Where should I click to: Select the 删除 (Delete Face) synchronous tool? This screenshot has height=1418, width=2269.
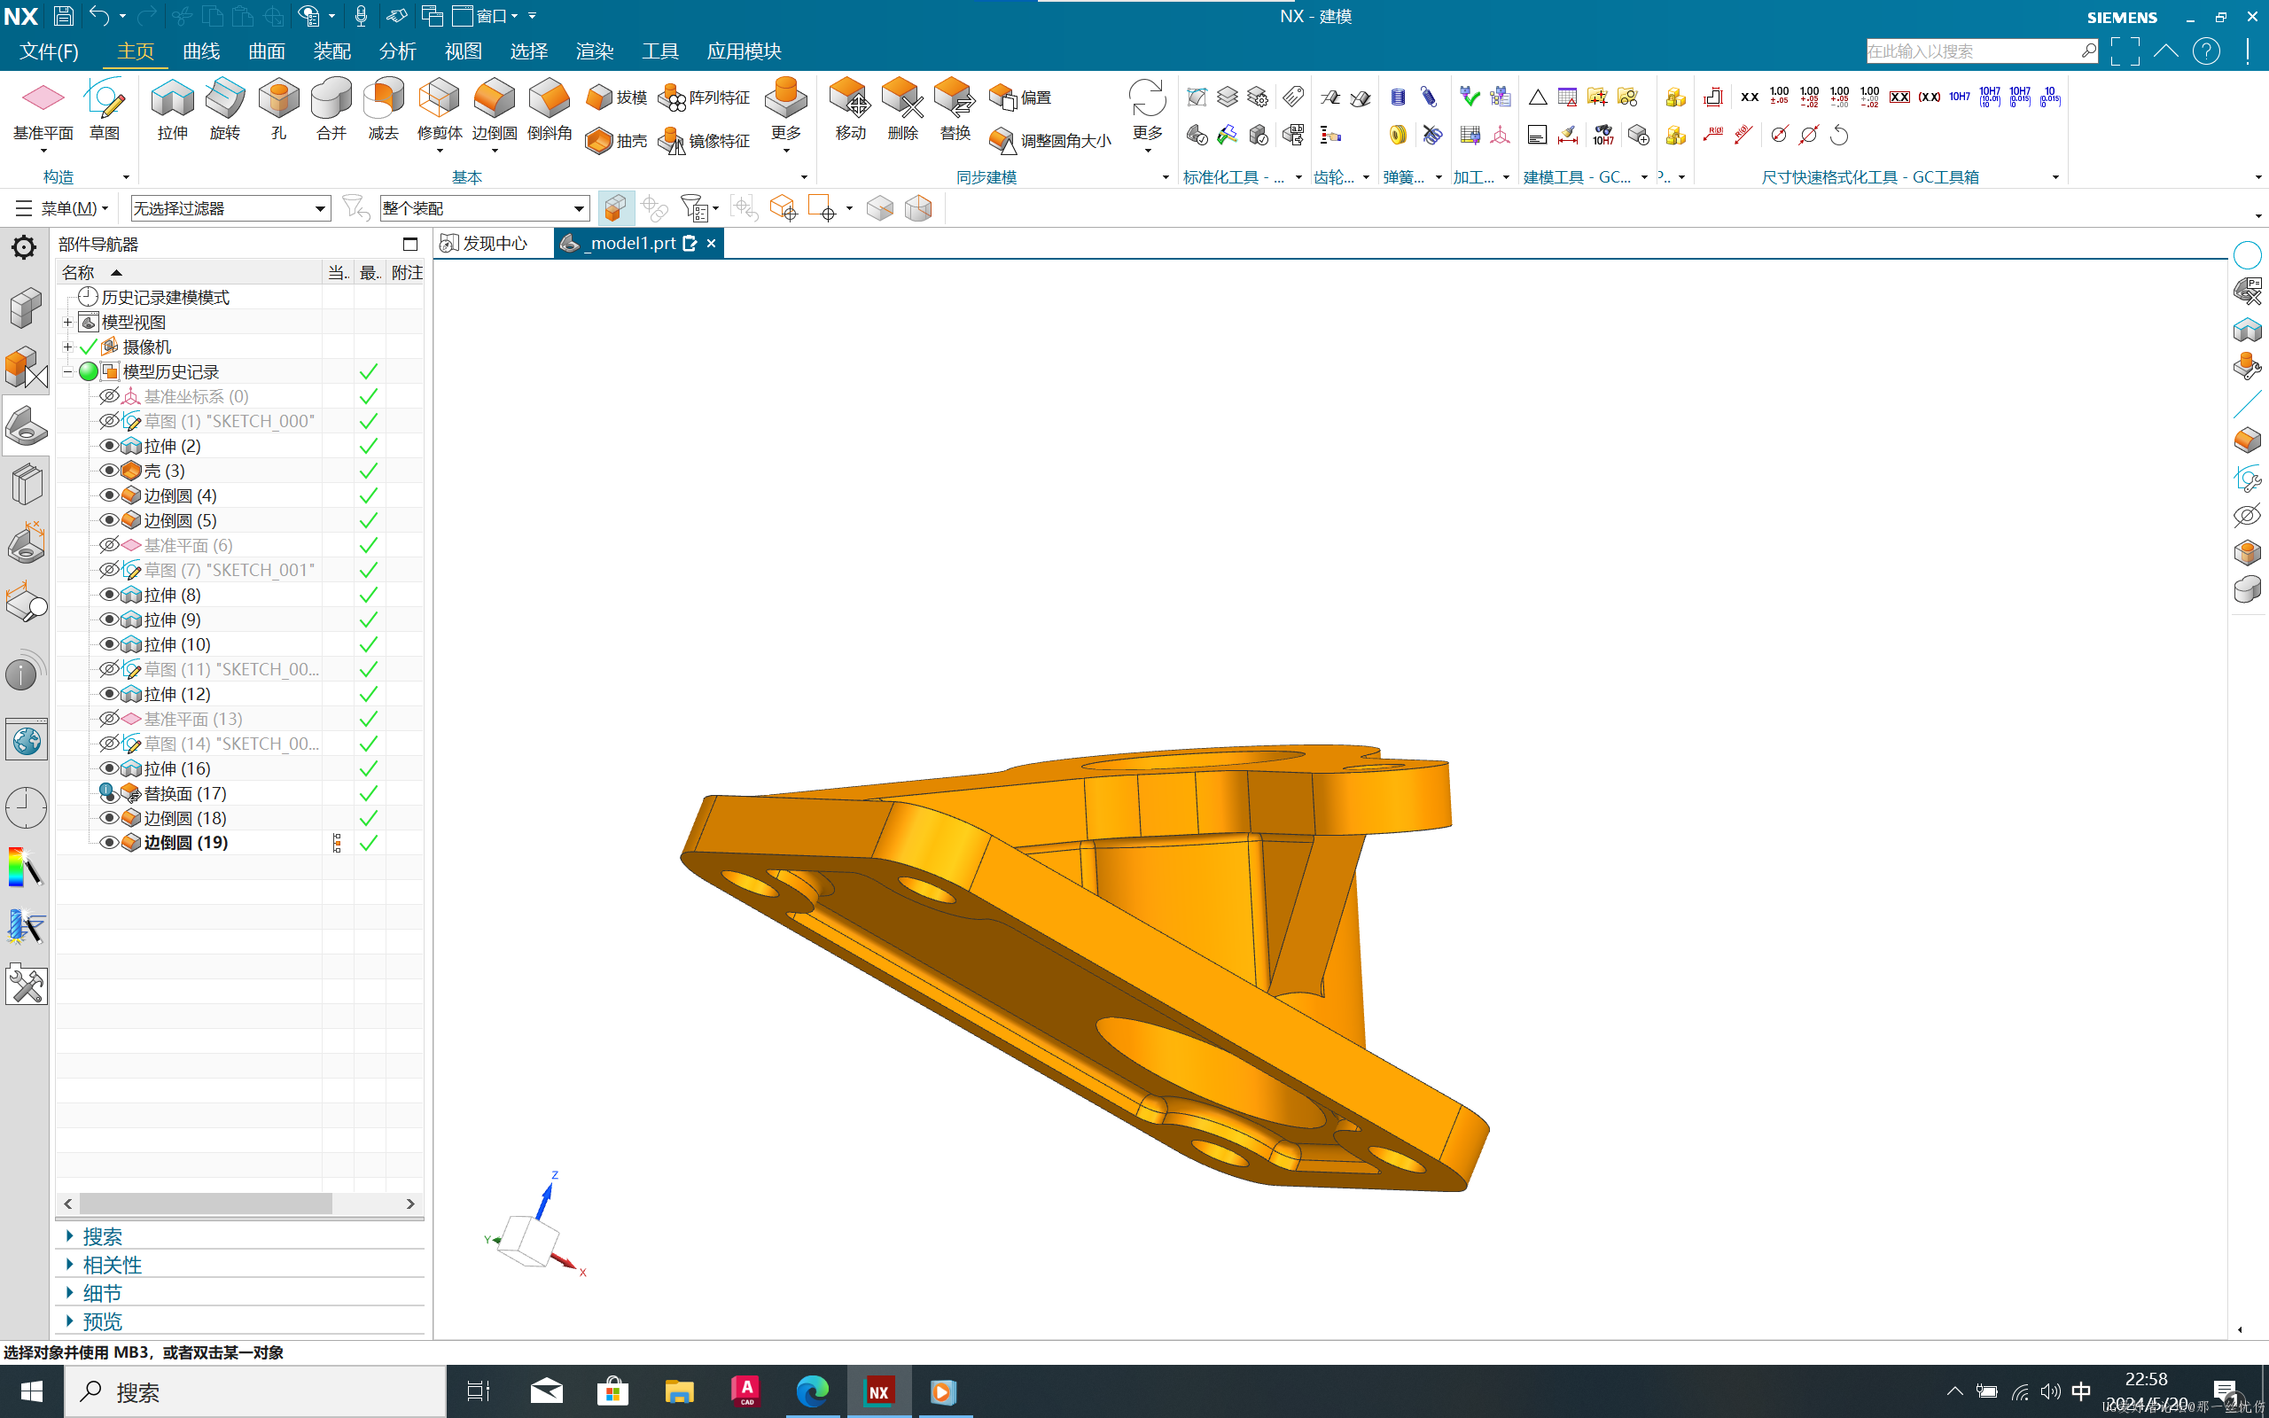pyautogui.click(x=903, y=110)
